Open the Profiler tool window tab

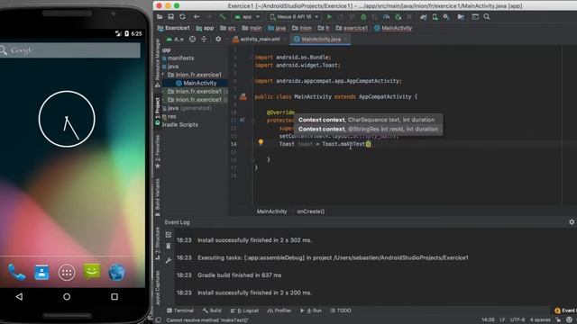pos(279,310)
